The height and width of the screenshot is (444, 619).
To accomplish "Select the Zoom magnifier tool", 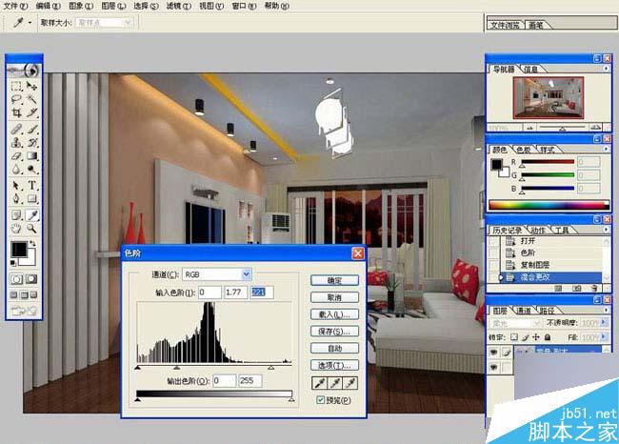I will pos(31,229).
